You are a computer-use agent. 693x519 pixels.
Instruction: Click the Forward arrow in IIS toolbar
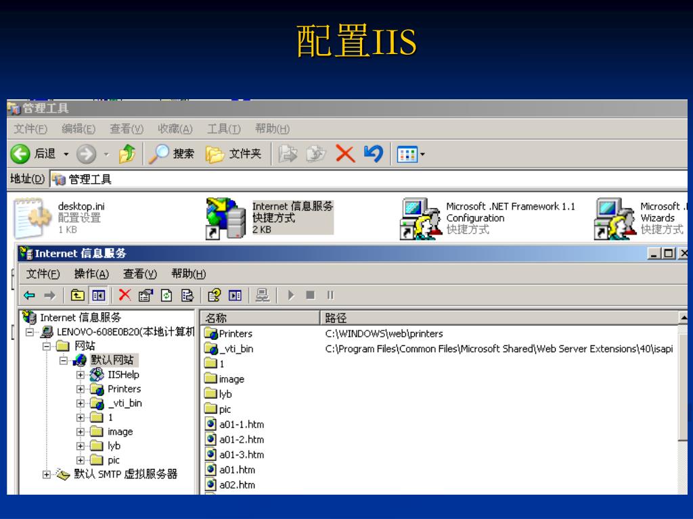click(49, 295)
